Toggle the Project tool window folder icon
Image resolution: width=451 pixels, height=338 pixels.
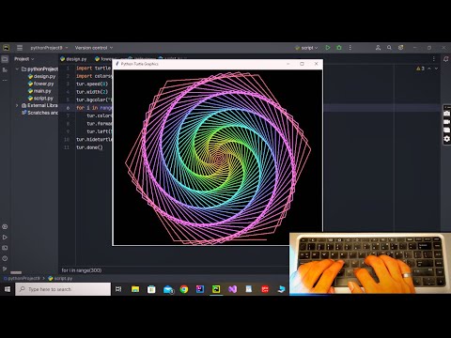click(5, 59)
